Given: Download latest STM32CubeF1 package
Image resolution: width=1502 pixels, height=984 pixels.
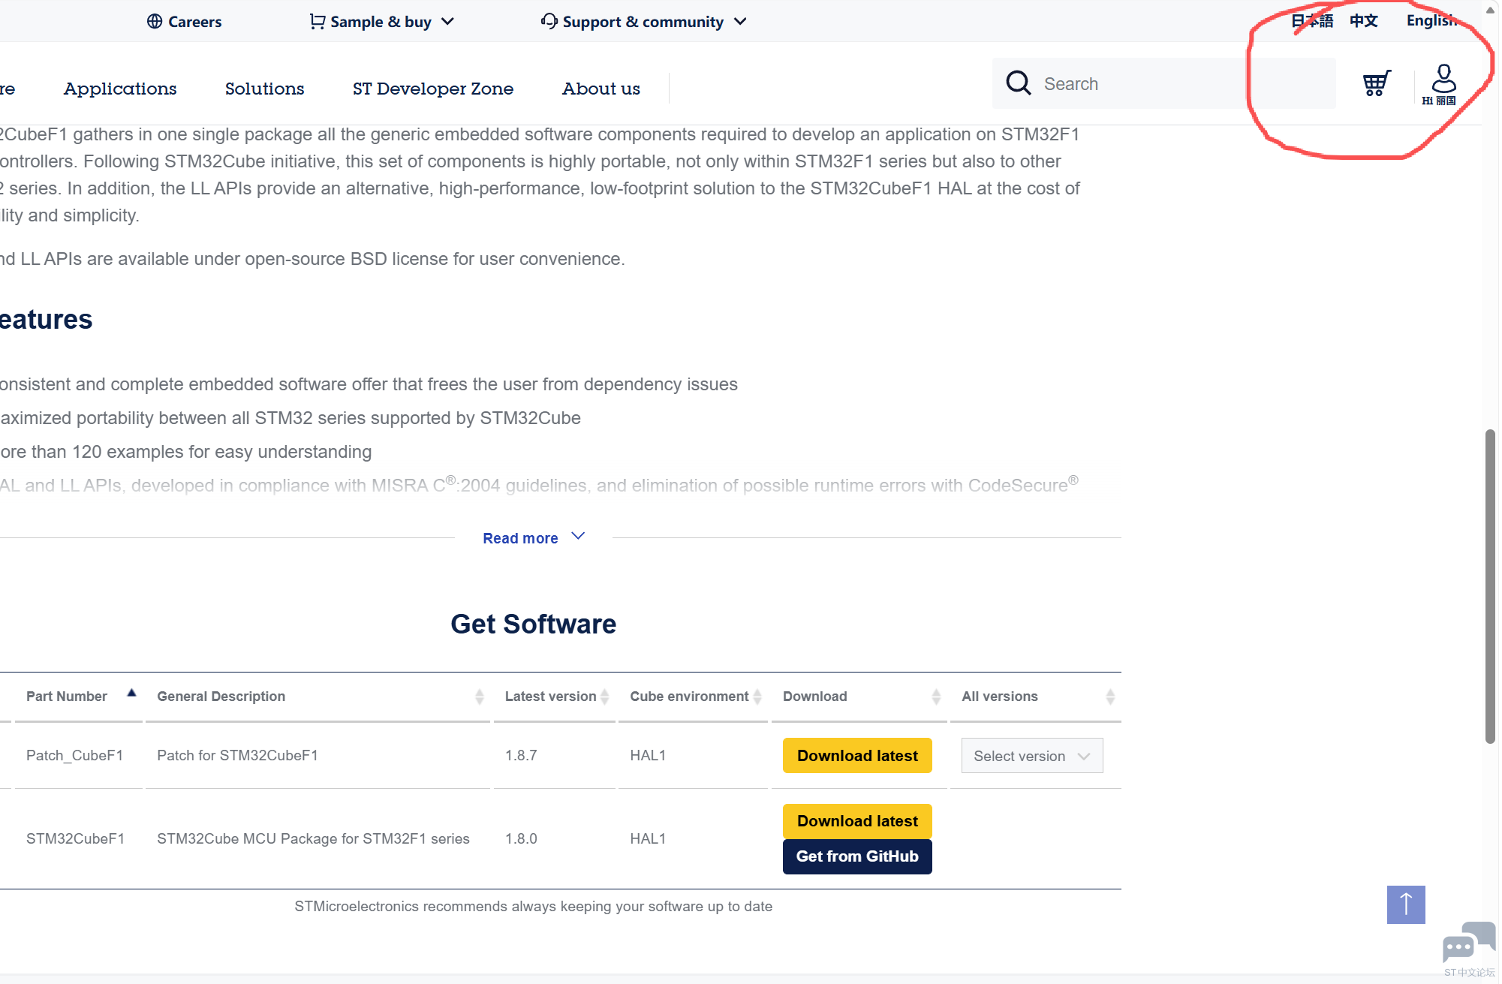Looking at the screenshot, I should tap(857, 820).
